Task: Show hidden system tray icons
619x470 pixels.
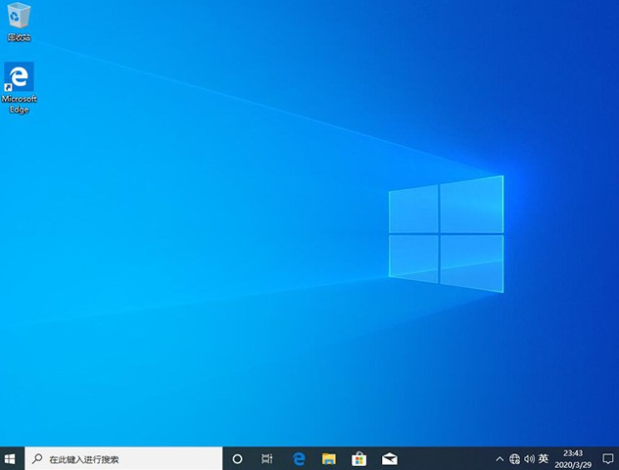Action: click(500, 459)
